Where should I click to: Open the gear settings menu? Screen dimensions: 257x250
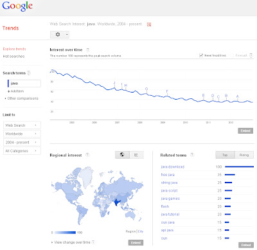(x=60, y=35)
